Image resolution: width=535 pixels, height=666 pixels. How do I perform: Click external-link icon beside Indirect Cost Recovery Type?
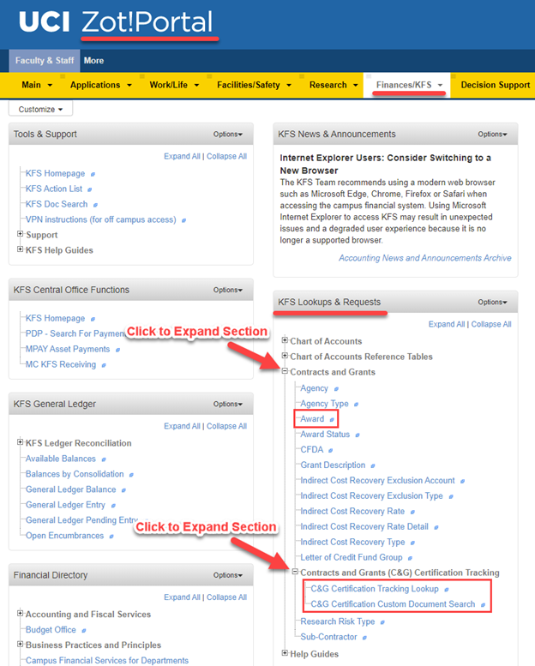point(412,543)
